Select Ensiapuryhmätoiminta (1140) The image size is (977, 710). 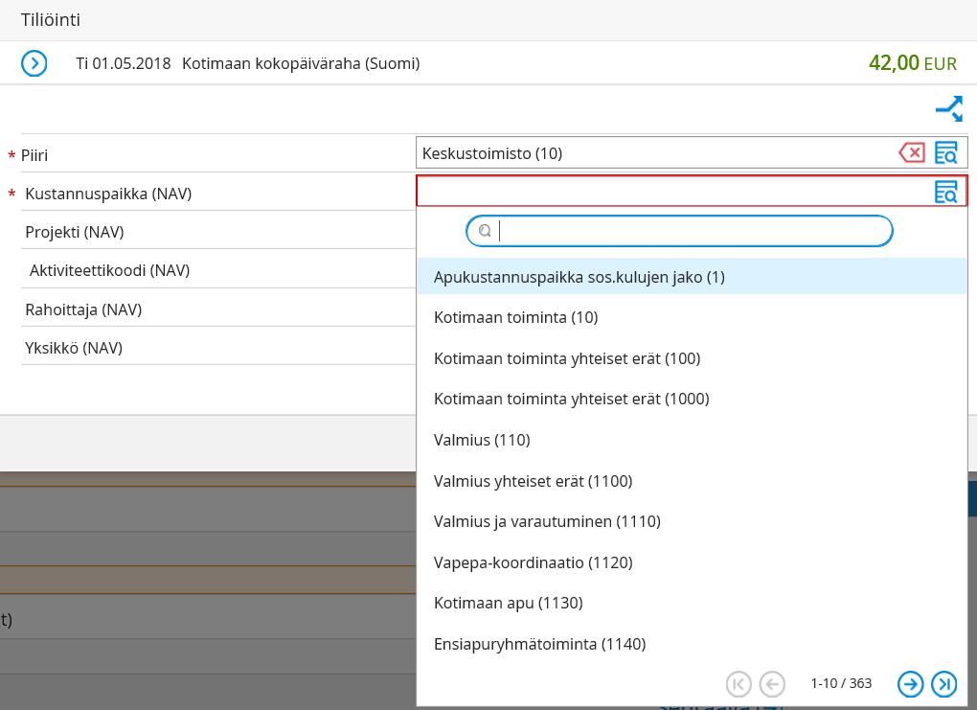tap(692, 644)
